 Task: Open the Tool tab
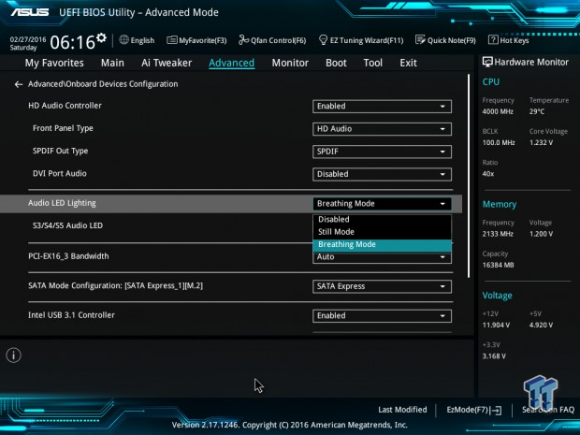tap(373, 63)
